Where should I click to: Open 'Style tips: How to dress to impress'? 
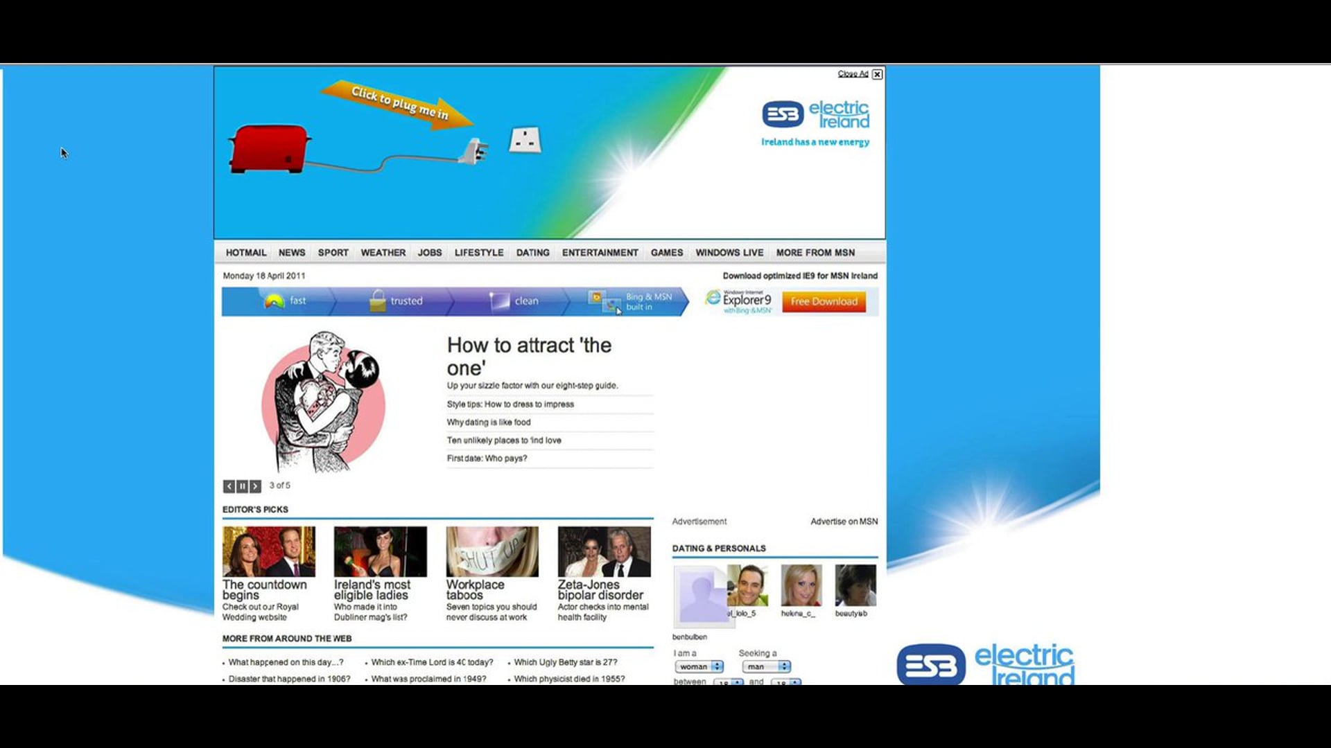(x=510, y=404)
